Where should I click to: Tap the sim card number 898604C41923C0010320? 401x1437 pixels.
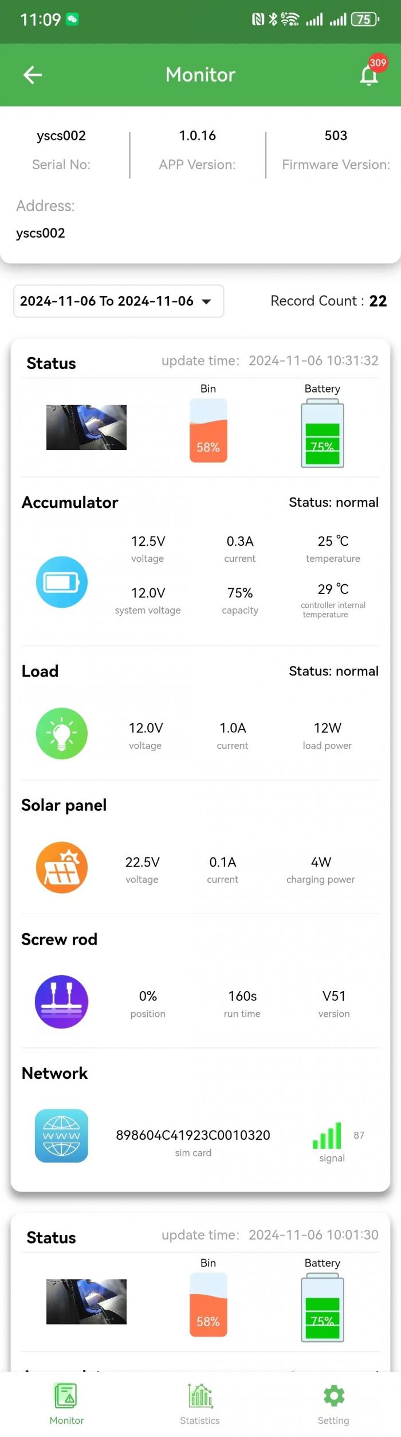tap(193, 1135)
